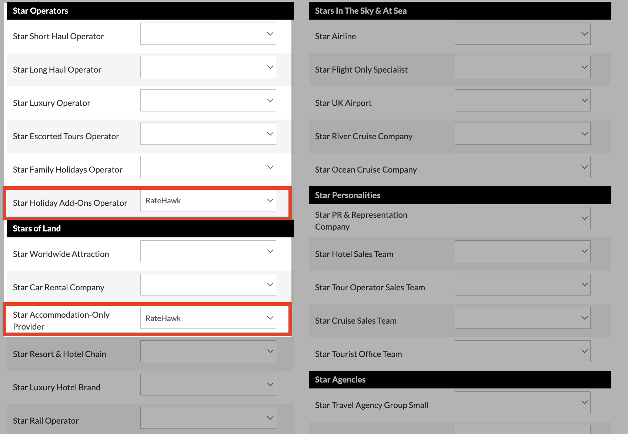Expand the Star Long Haul Operator dropdown
The width and height of the screenshot is (628, 434).
tap(208, 67)
